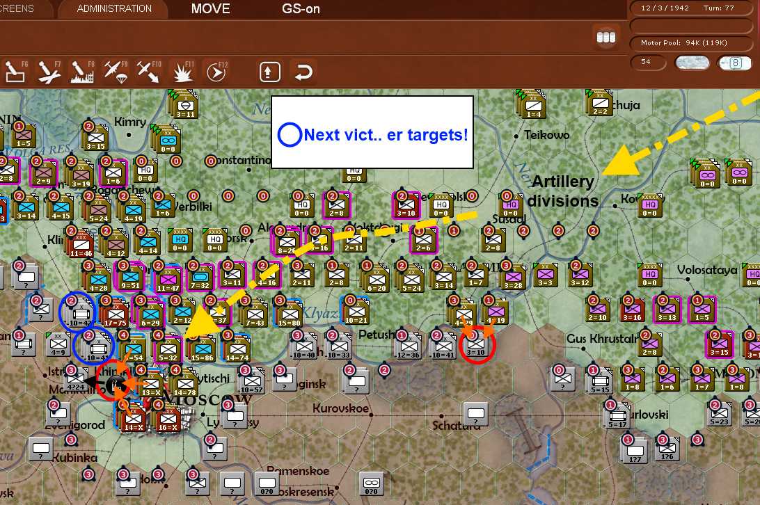This screenshot has height=505, width=760.
Task: Select the blue HQ counter near Klin
Action: coord(180,240)
